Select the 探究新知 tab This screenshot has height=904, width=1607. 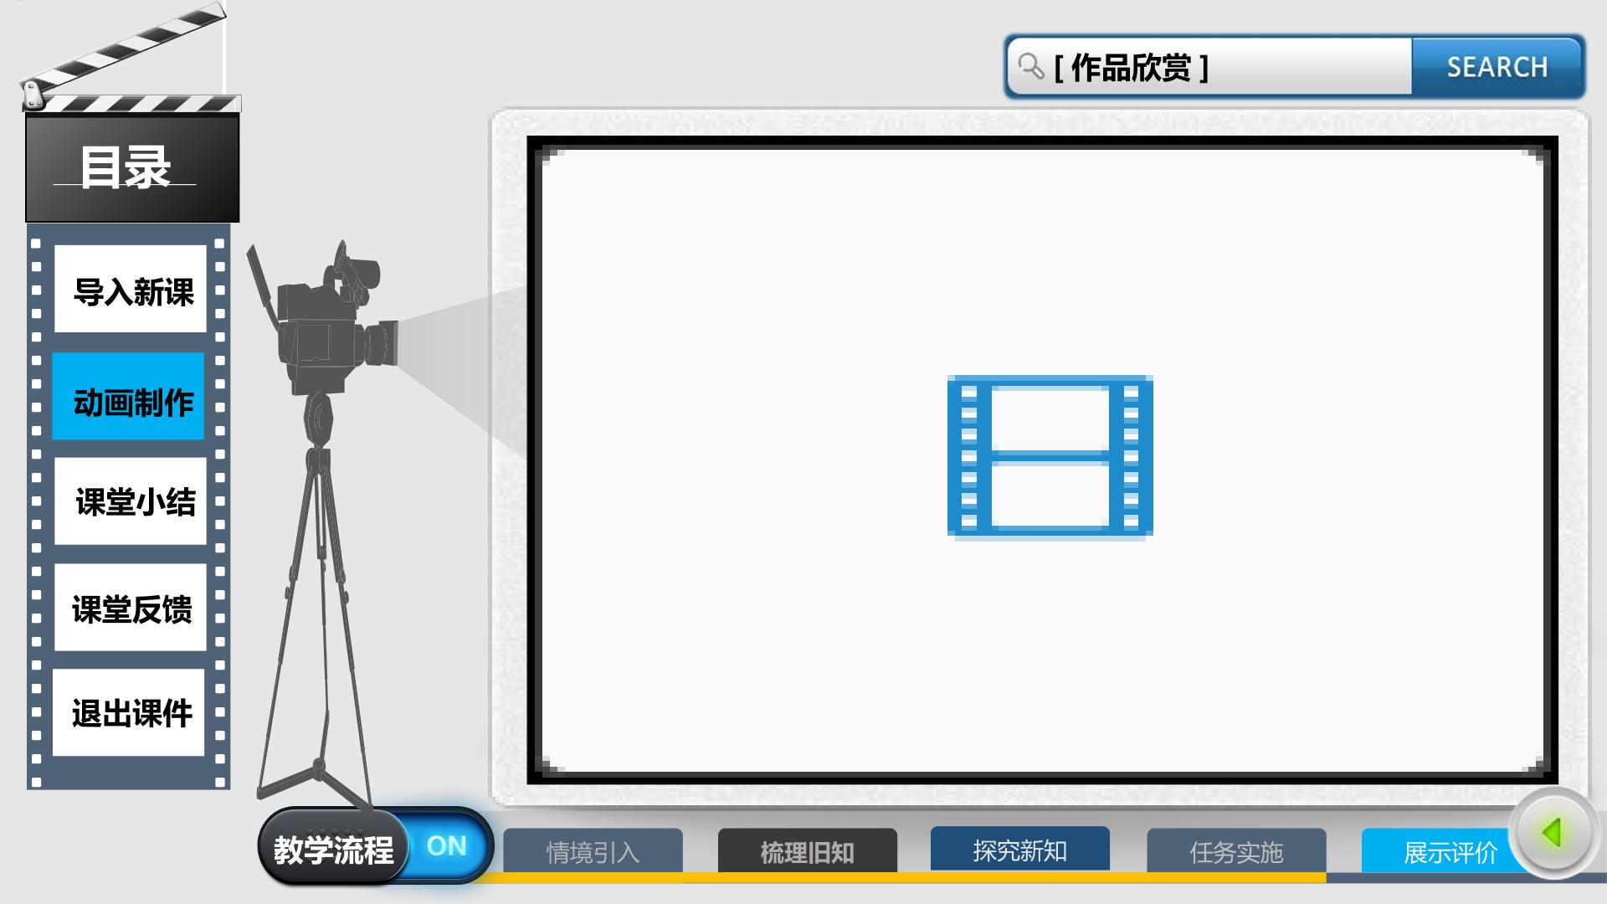pos(1020,850)
